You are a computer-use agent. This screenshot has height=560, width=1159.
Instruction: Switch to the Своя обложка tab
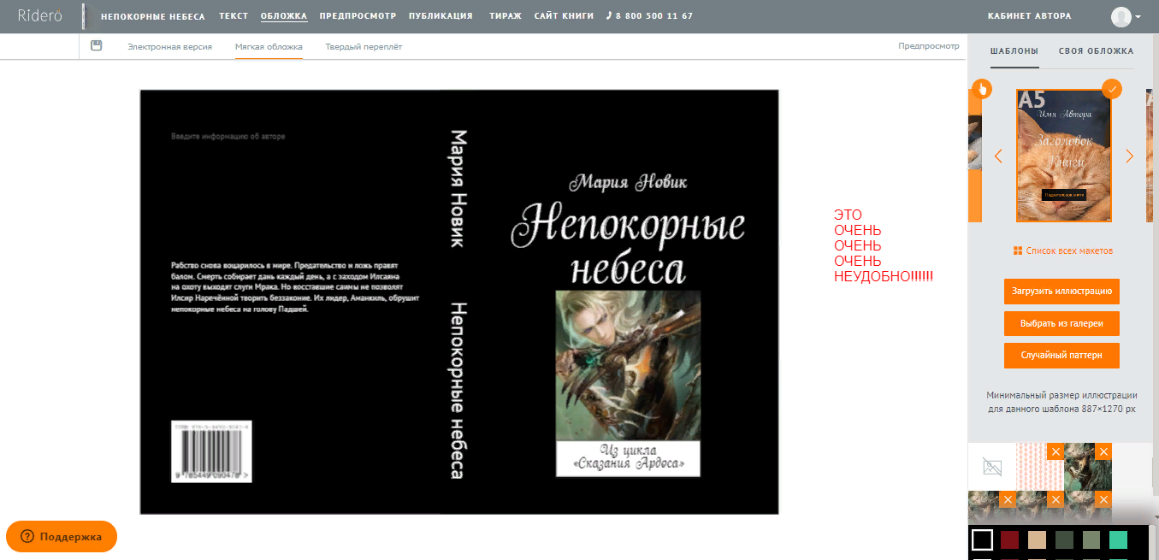pos(1096,51)
